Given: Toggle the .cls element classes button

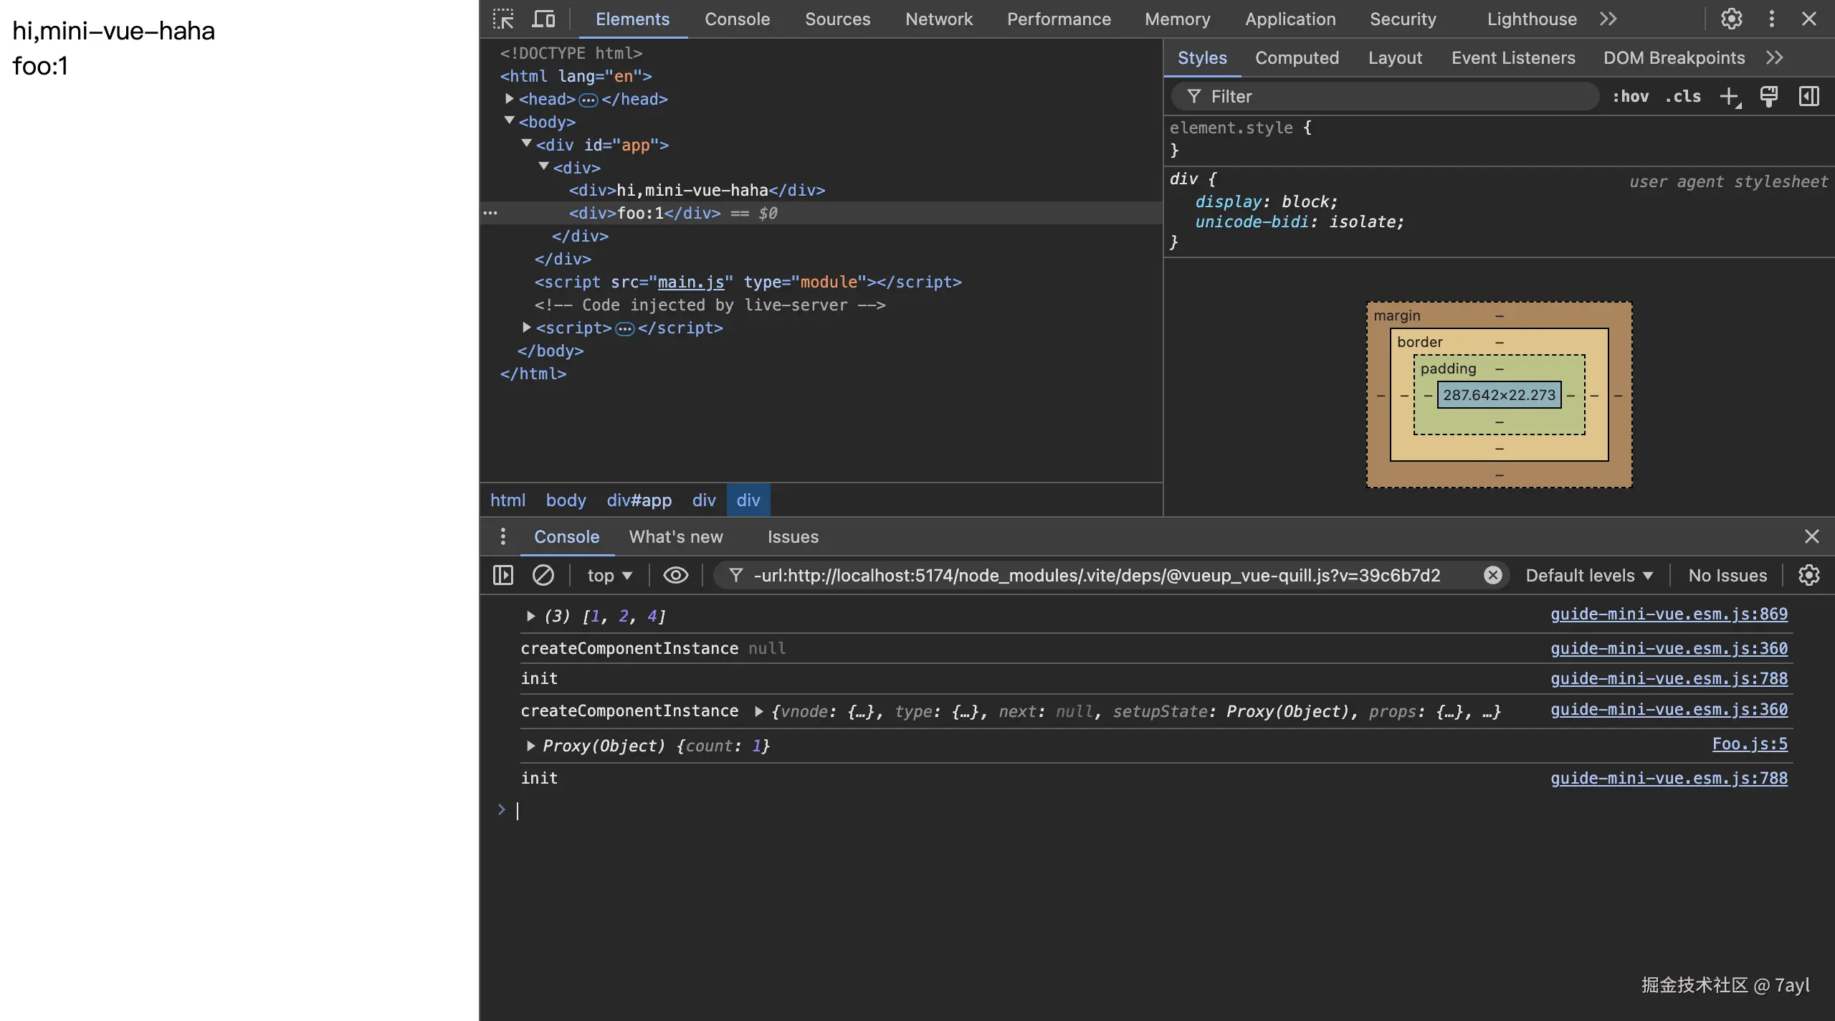Looking at the screenshot, I should point(1682,97).
